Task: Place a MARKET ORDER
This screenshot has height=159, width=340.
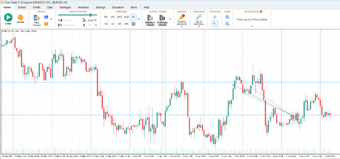Action: click(150, 20)
